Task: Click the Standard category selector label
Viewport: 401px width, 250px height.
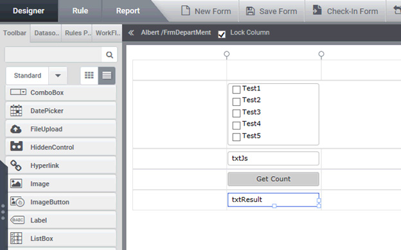Action: [x=28, y=76]
